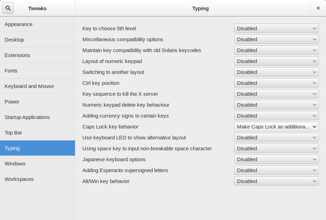Open Miscellaneous compatibility options dropdown
This screenshot has width=326, height=220.
click(276, 39)
